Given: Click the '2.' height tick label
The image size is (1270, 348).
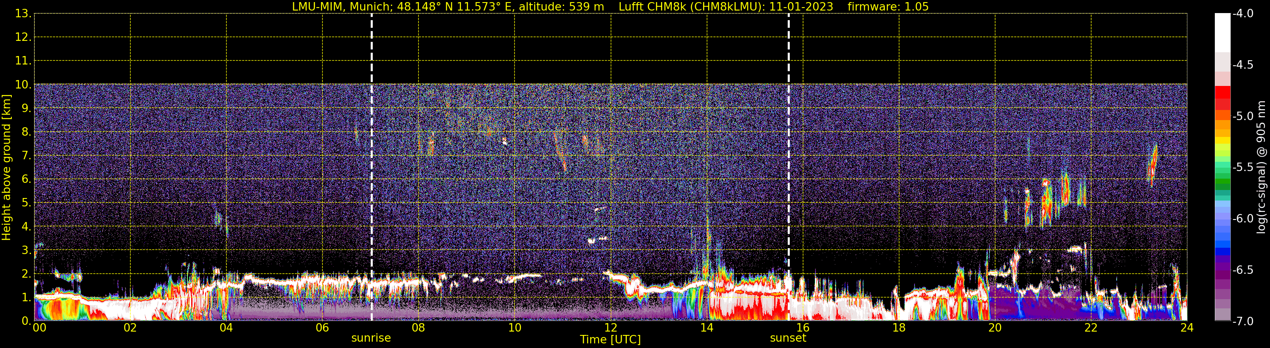Looking at the screenshot, I should click(x=27, y=274).
